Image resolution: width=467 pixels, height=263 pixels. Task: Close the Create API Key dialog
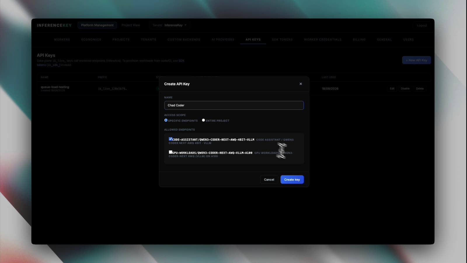point(301,84)
